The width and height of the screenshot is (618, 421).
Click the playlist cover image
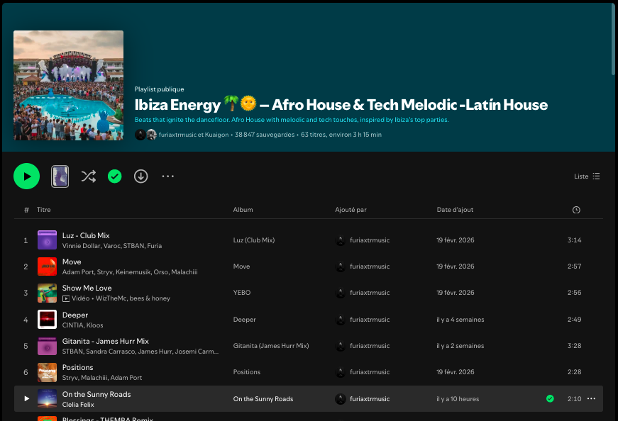coord(69,86)
